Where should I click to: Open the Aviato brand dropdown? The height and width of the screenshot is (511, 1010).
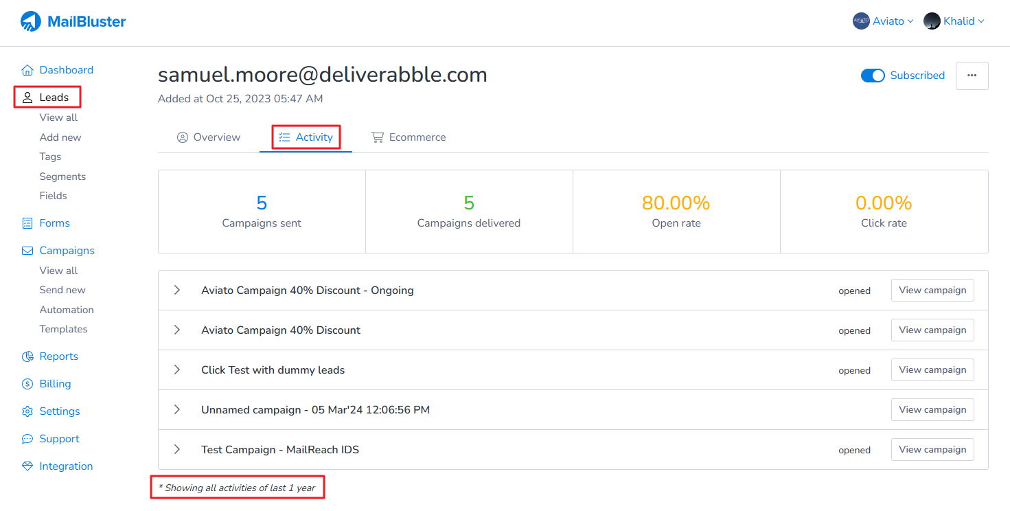tap(883, 21)
